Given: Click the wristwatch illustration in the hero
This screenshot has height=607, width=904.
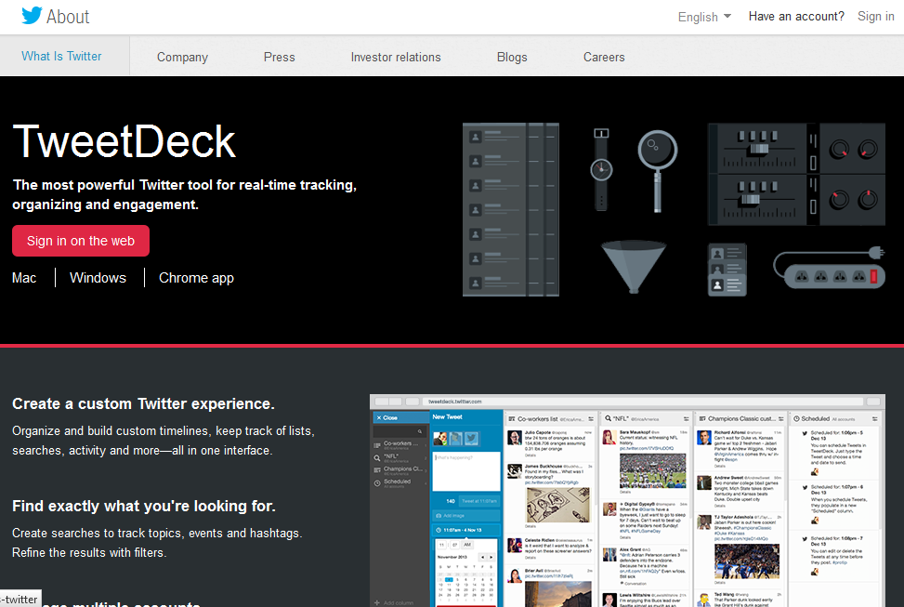Looking at the screenshot, I should (601, 169).
